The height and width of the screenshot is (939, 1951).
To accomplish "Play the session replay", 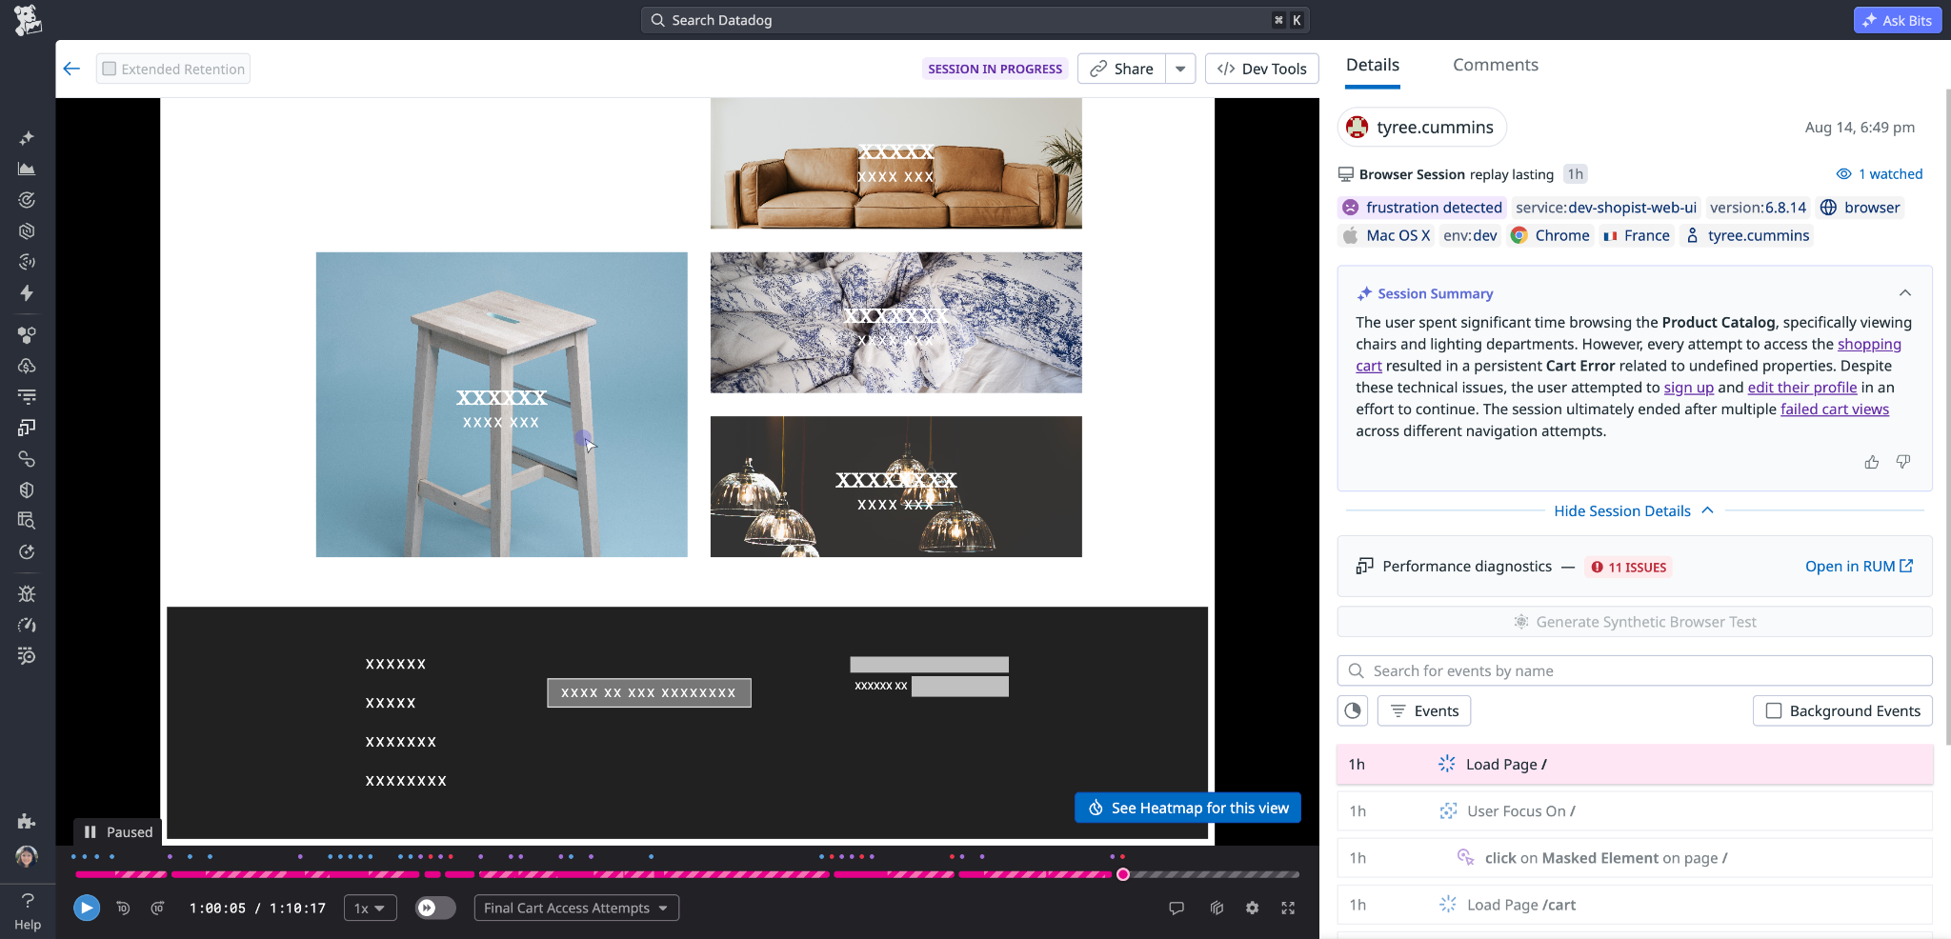I will 87,908.
